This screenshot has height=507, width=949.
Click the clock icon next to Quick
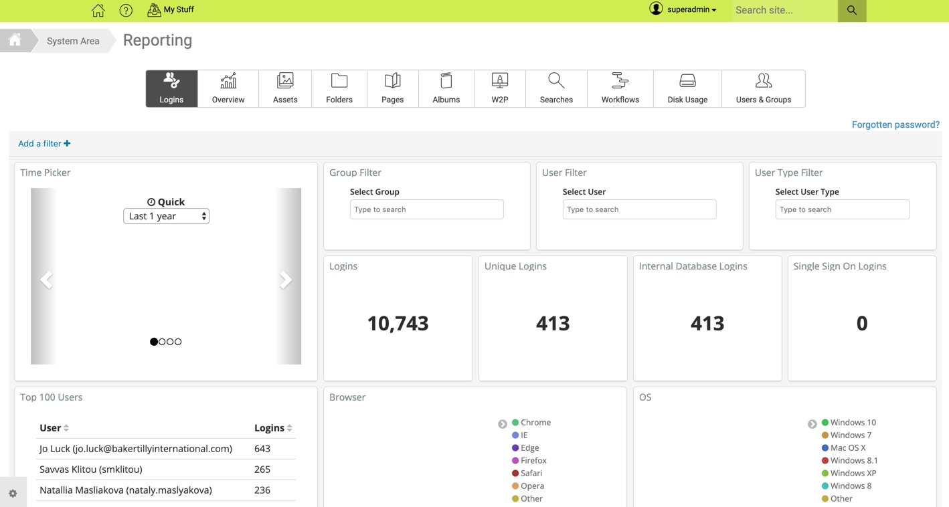point(151,202)
